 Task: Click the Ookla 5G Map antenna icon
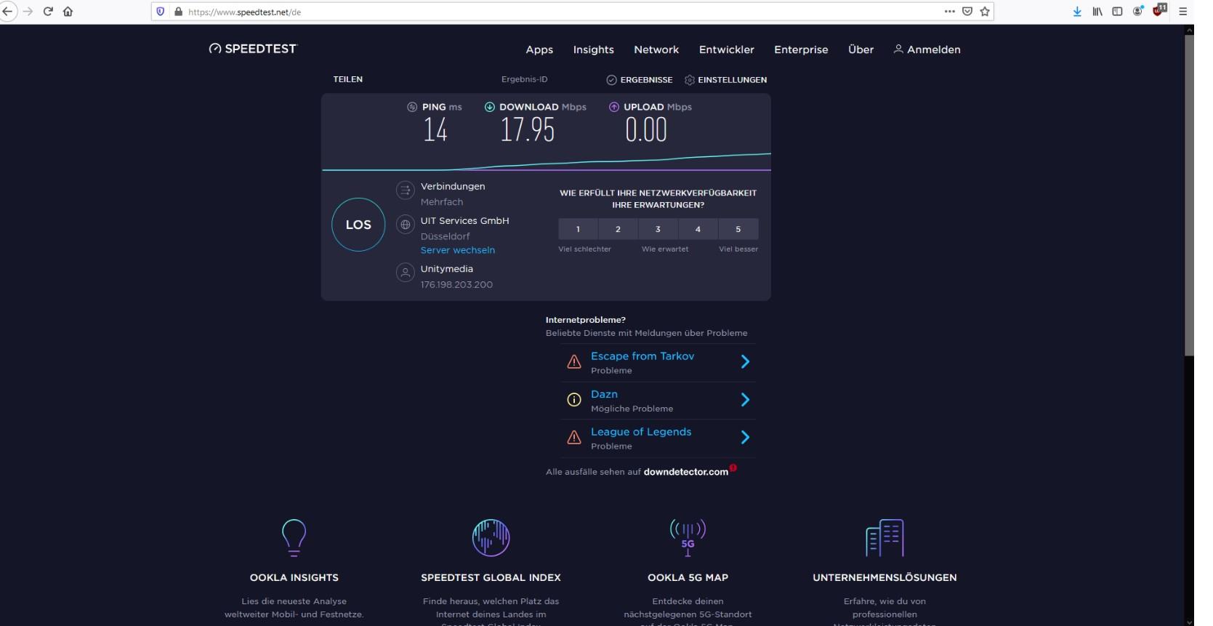click(x=688, y=538)
